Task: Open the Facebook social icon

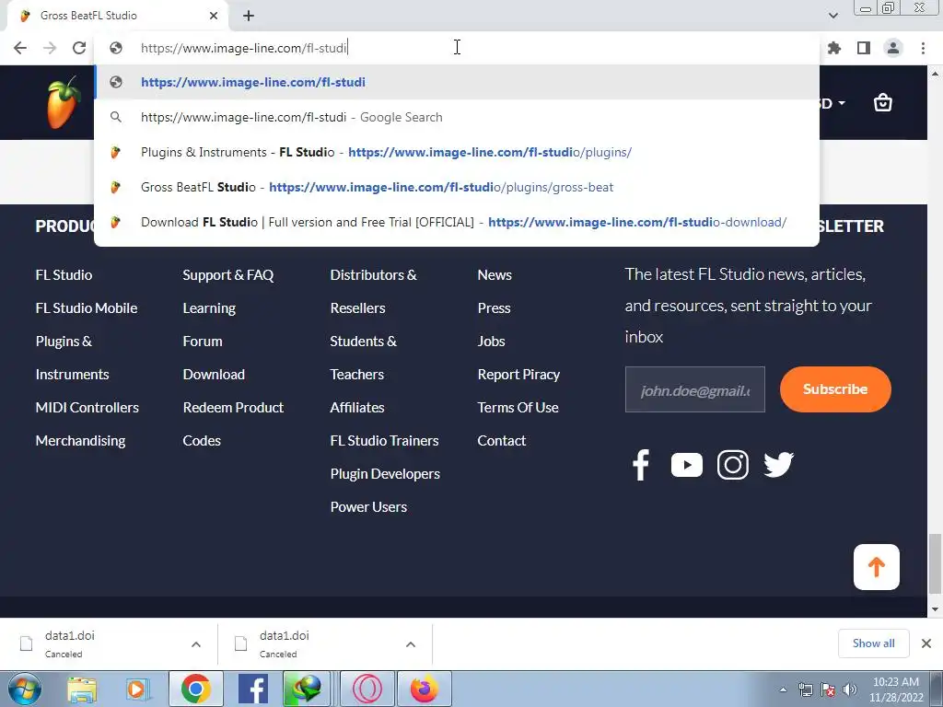Action: pyautogui.click(x=641, y=465)
